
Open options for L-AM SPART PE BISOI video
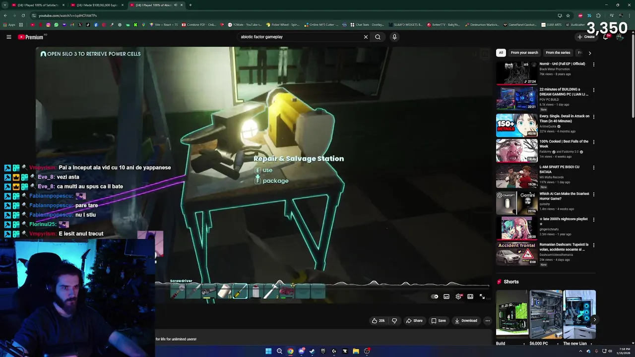(x=593, y=167)
